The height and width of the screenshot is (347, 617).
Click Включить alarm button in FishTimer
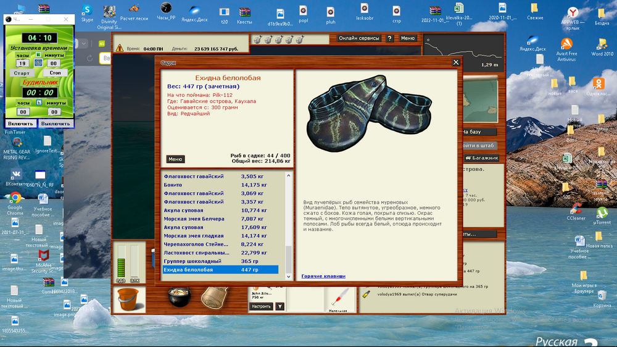point(20,123)
